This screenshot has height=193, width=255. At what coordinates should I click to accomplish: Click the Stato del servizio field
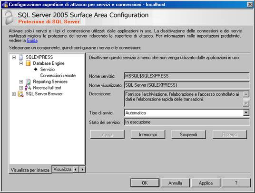coord(187,122)
